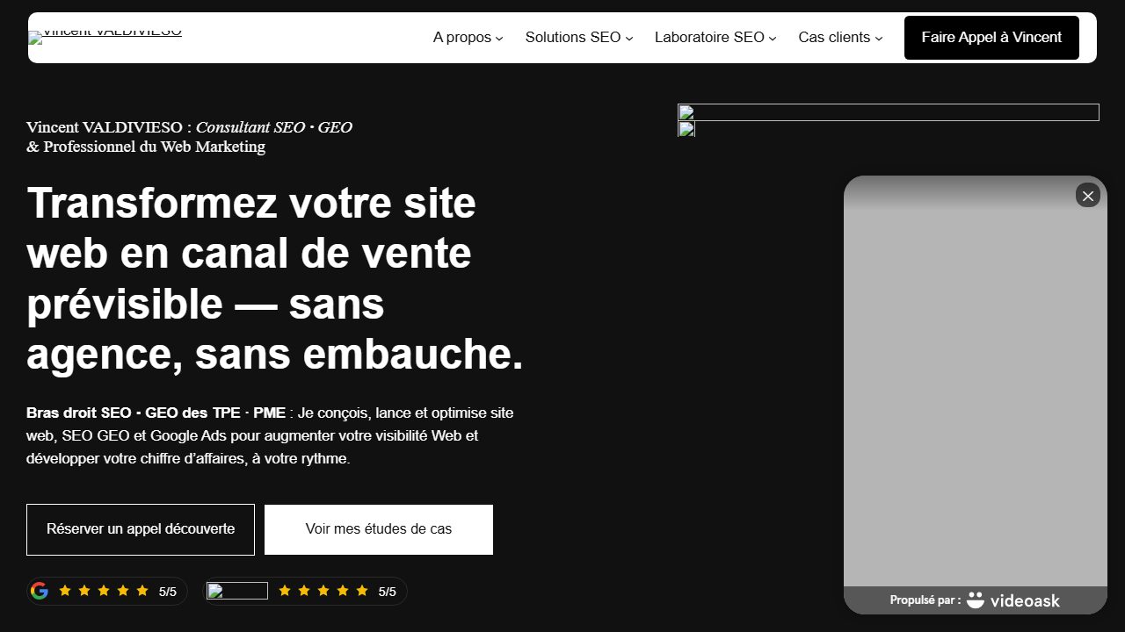
Task: Click the Google G logo icon
Action: (40, 591)
